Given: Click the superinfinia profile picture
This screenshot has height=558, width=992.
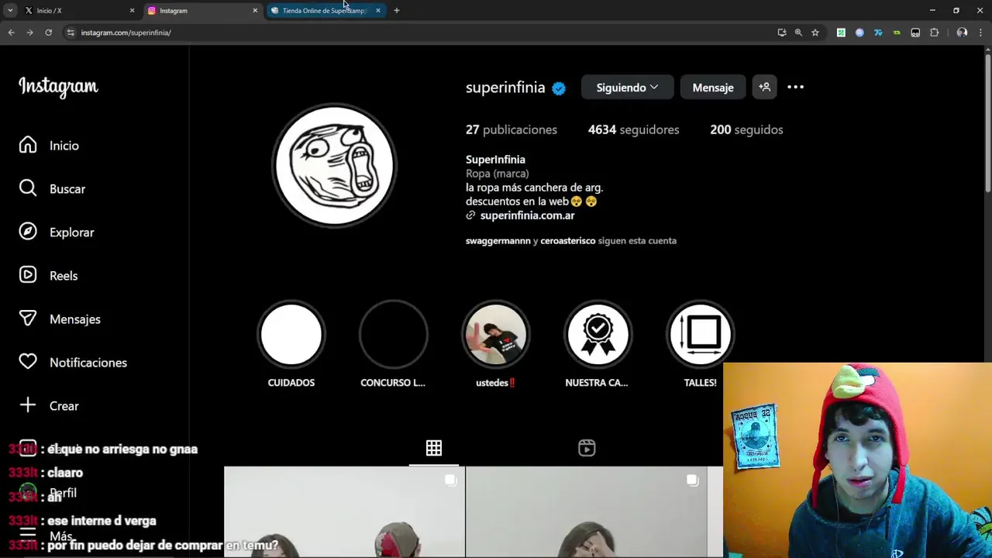Looking at the screenshot, I should tap(334, 165).
